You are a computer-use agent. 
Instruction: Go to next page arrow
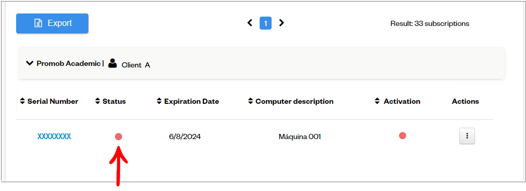pyautogui.click(x=281, y=23)
